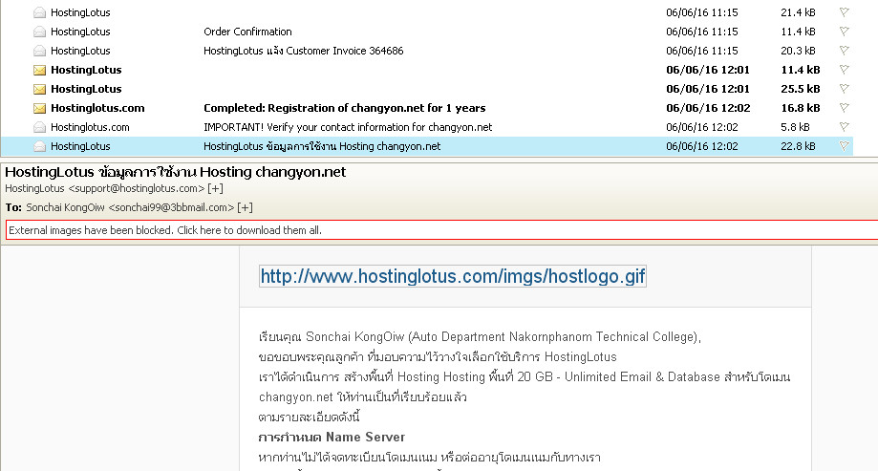The width and height of the screenshot is (878, 471).
Task: Click greeting line 'เรียนคุณ Sonchai KongOiw' in body
Action: tap(480, 336)
